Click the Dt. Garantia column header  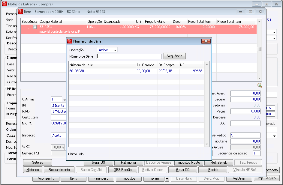pos(147,65)
